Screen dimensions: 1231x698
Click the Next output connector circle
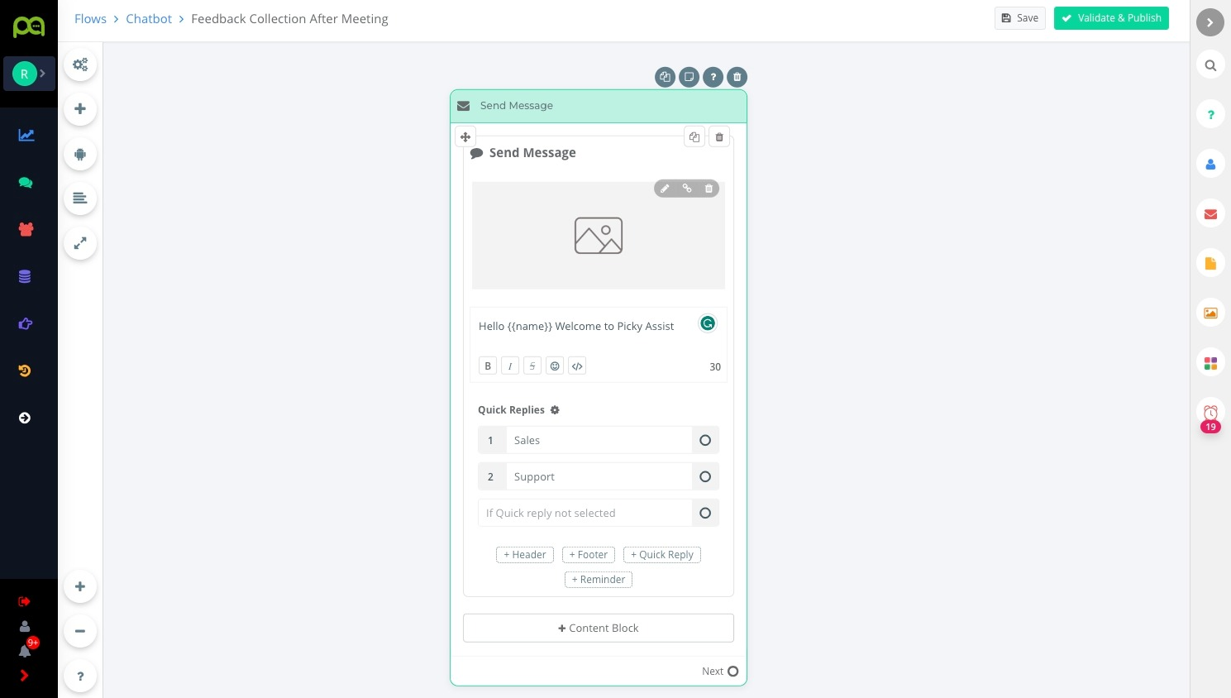[732, 672]
